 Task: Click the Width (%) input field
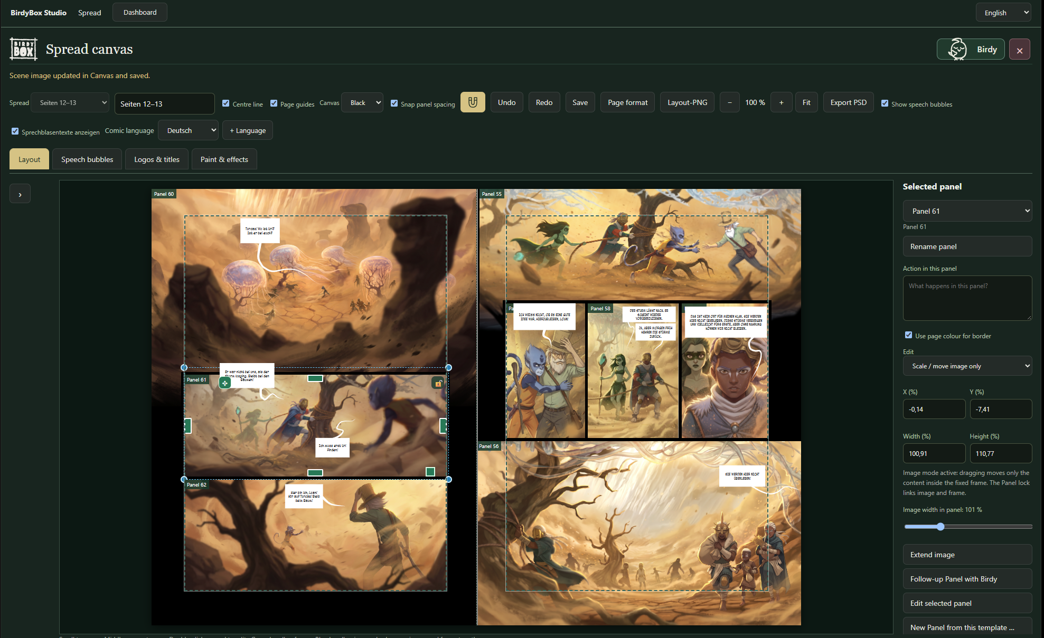click(934, 453)
